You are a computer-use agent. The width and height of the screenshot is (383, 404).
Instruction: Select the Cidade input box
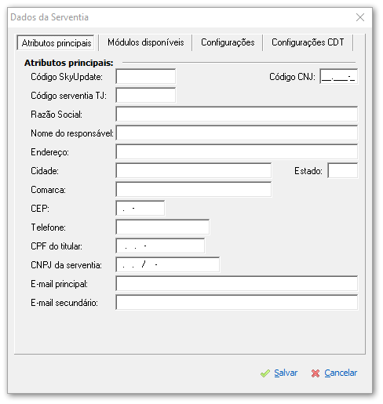click(x=194, y=170)
